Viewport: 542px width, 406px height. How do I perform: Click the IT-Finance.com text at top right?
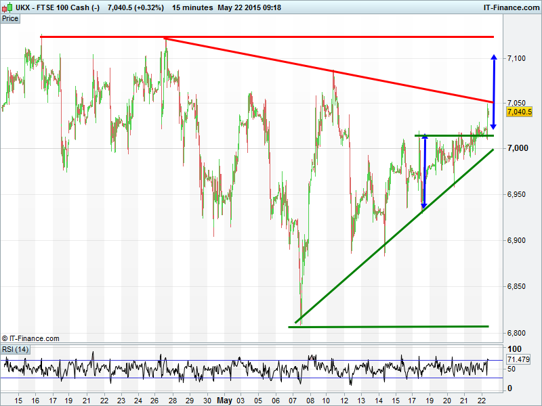(x=512, y=7)
